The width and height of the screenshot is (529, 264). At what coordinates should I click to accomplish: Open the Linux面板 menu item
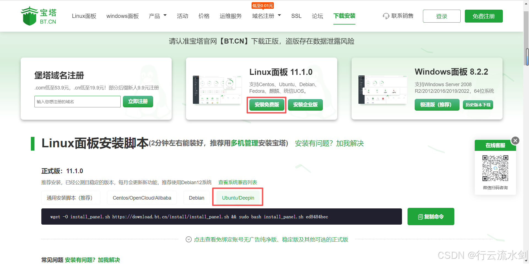pyautogui.click(x=84, y=16)
